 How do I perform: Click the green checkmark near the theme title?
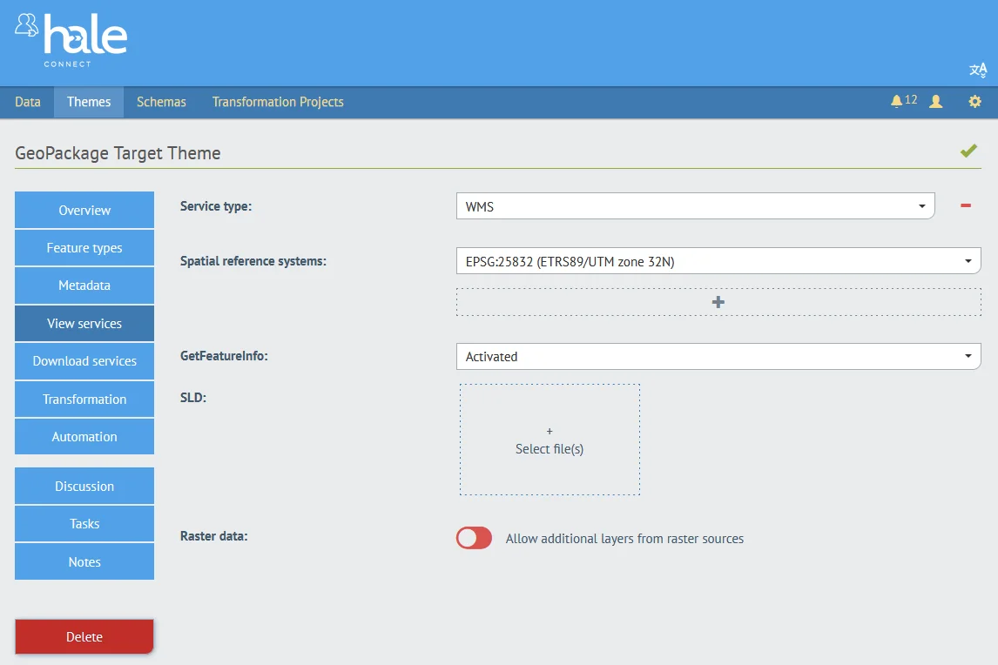[968, 150]
